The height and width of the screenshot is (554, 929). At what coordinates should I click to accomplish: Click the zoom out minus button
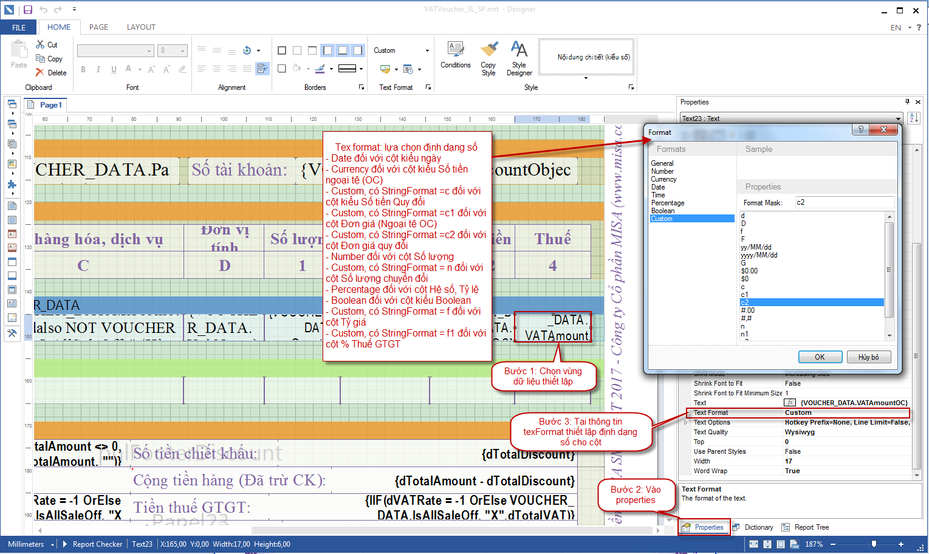pyautogui.click(x=833, y=544)
